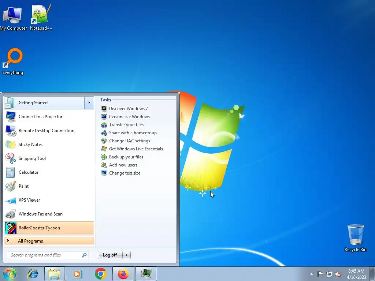Select XPS Viewer label in Start menu
The image size is (375, 281).
[29, 200]
